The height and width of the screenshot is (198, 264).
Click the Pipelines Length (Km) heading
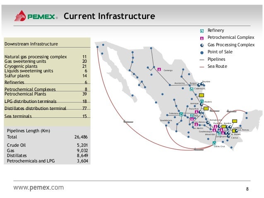pyautogui.click(x=29, y=131)
